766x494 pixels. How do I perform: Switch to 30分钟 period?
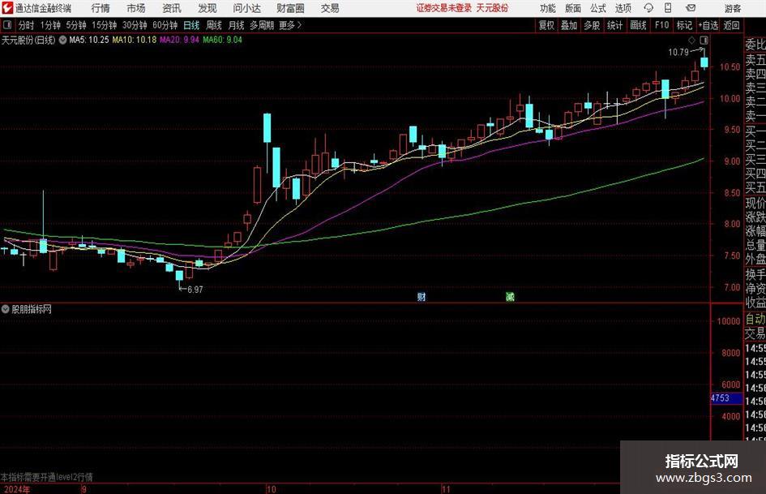[x=135, y=25]
